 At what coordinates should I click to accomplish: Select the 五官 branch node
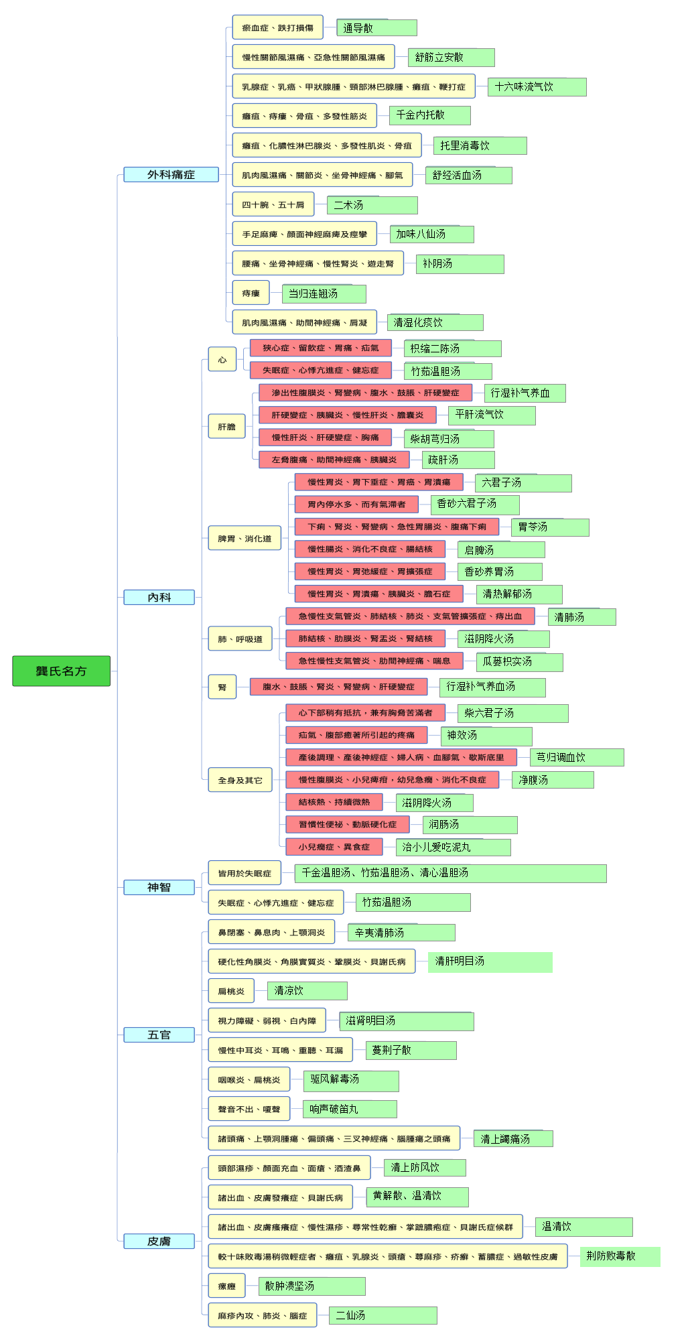click(x=159, y=1035)
